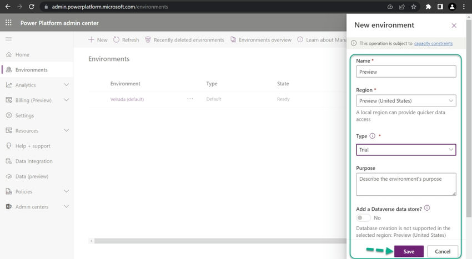Open browser extensions puzzle icon
The height and width of the screenshot is (259, 472).
point(428,7)
